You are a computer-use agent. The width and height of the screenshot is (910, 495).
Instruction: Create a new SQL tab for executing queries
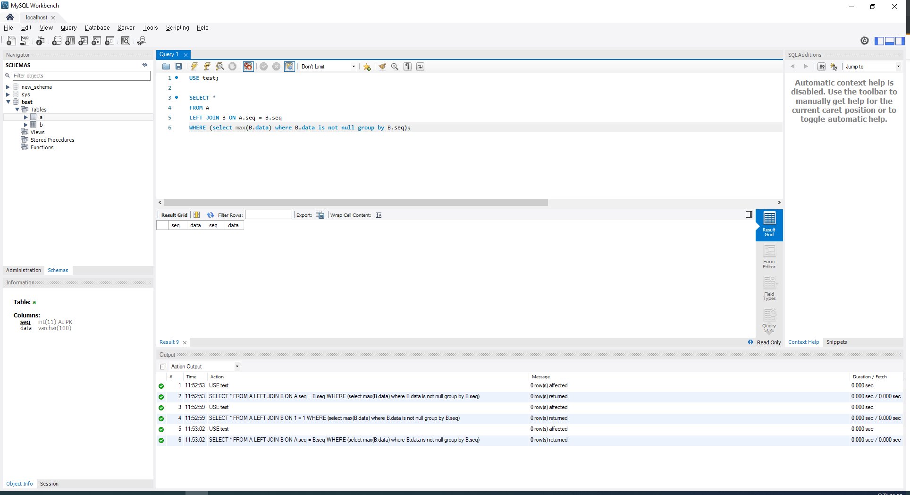tap(10, 41)
